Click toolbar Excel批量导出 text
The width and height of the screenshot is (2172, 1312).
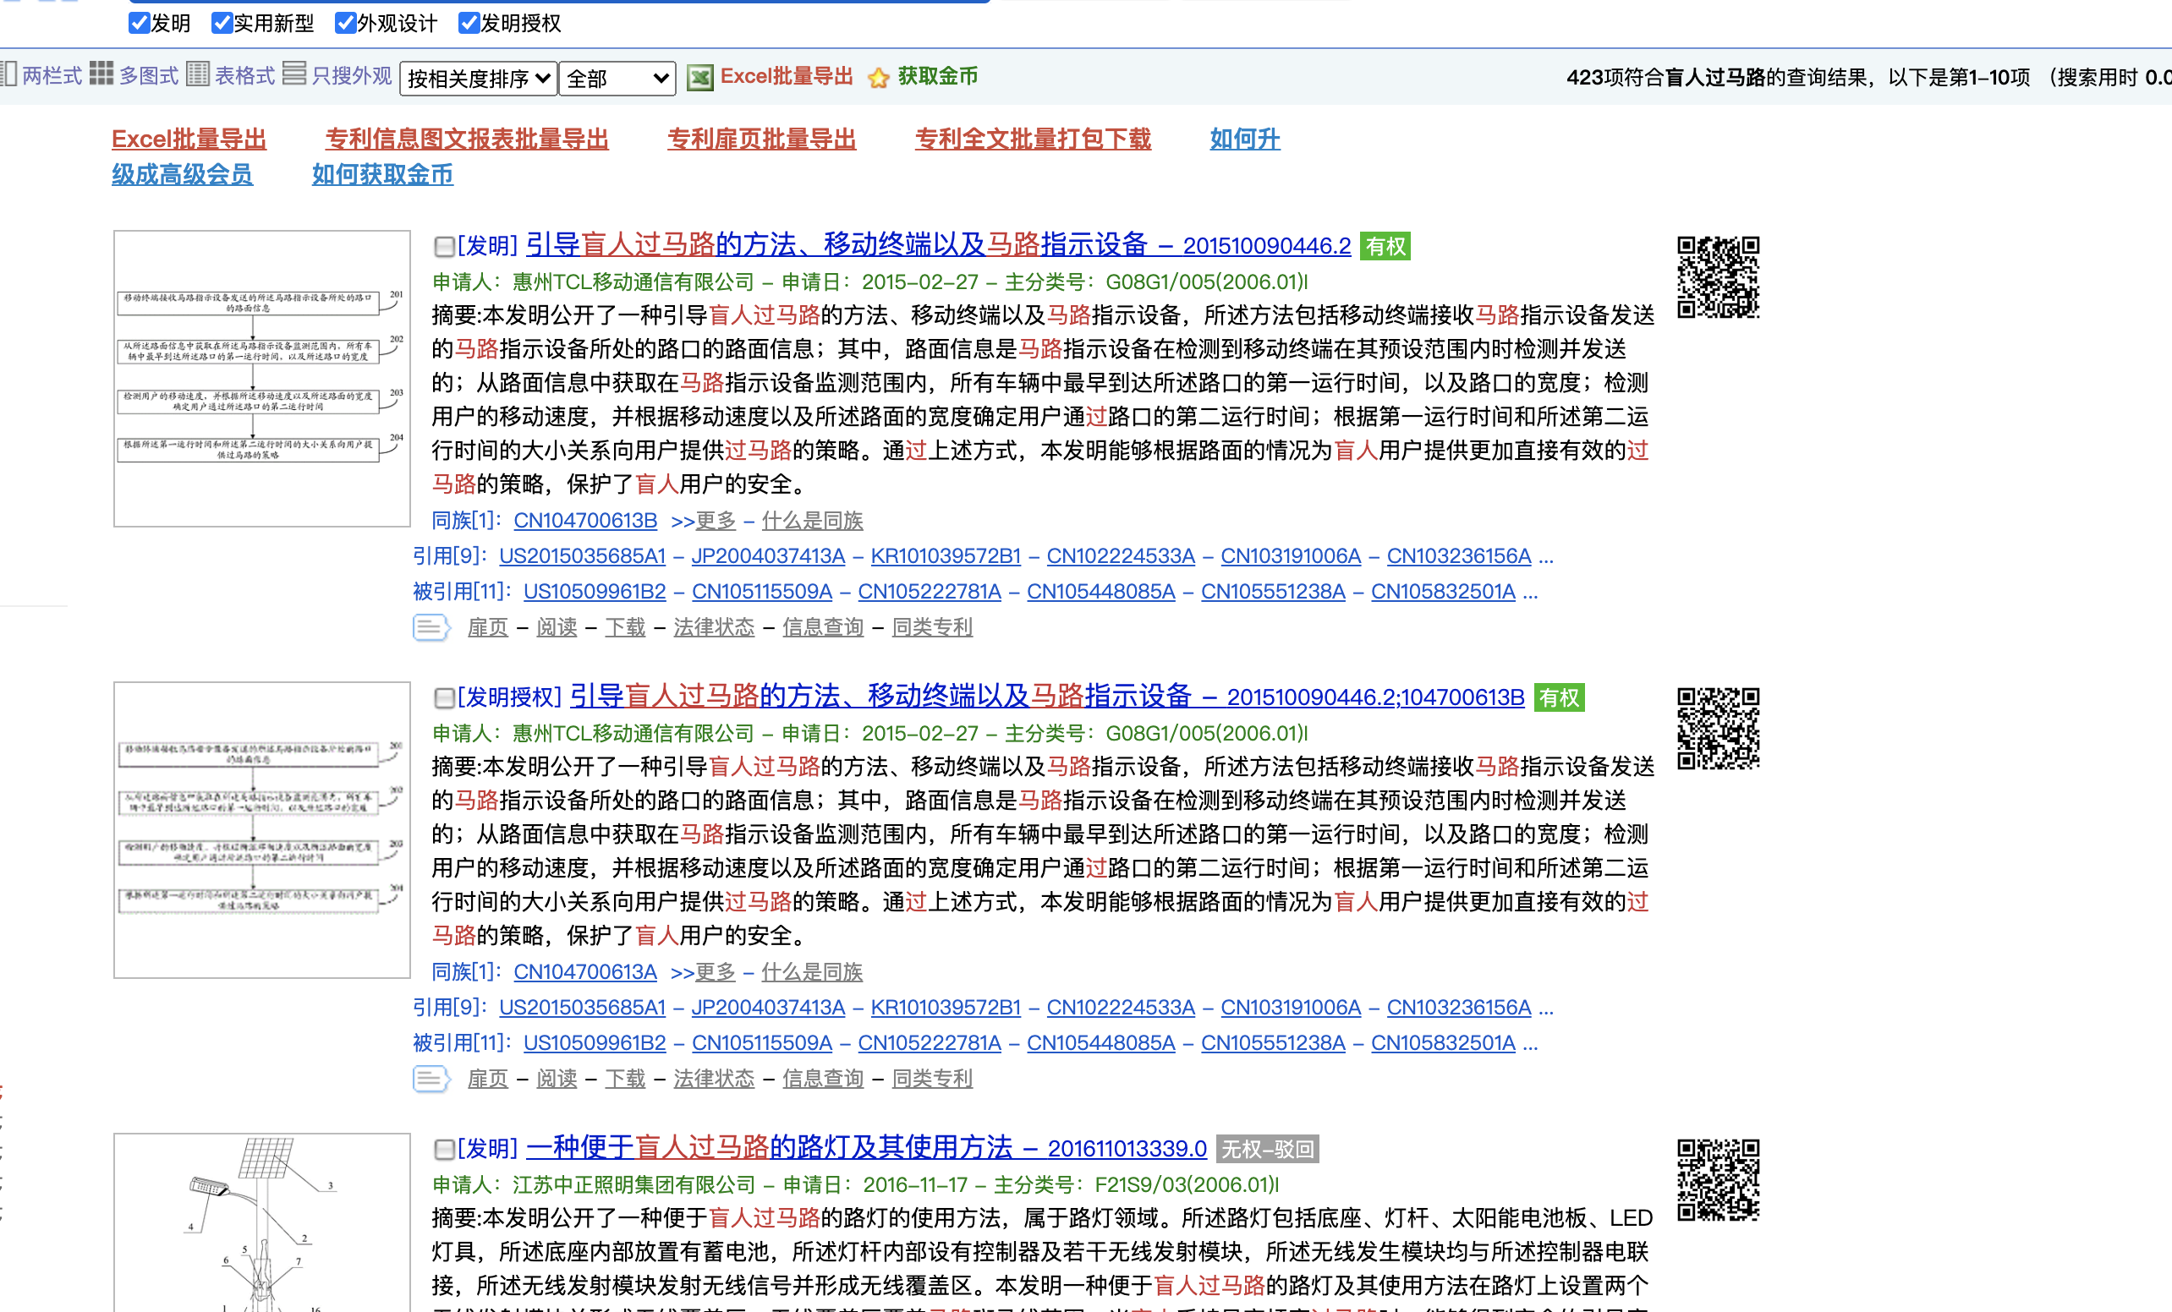[x=787, y=77]
